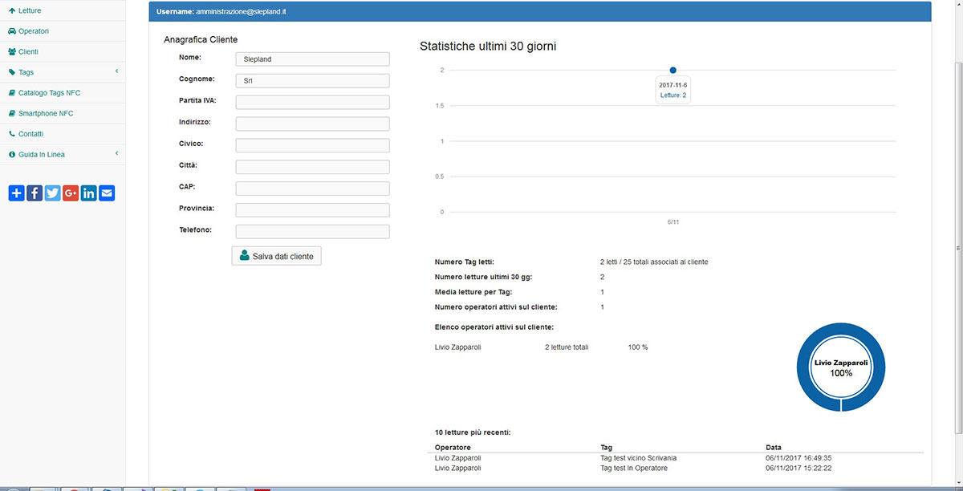Share on Twitter via sidebar icon
This screenshot has height=491, width=963.
pyautogui.click(x=52, y=193)
